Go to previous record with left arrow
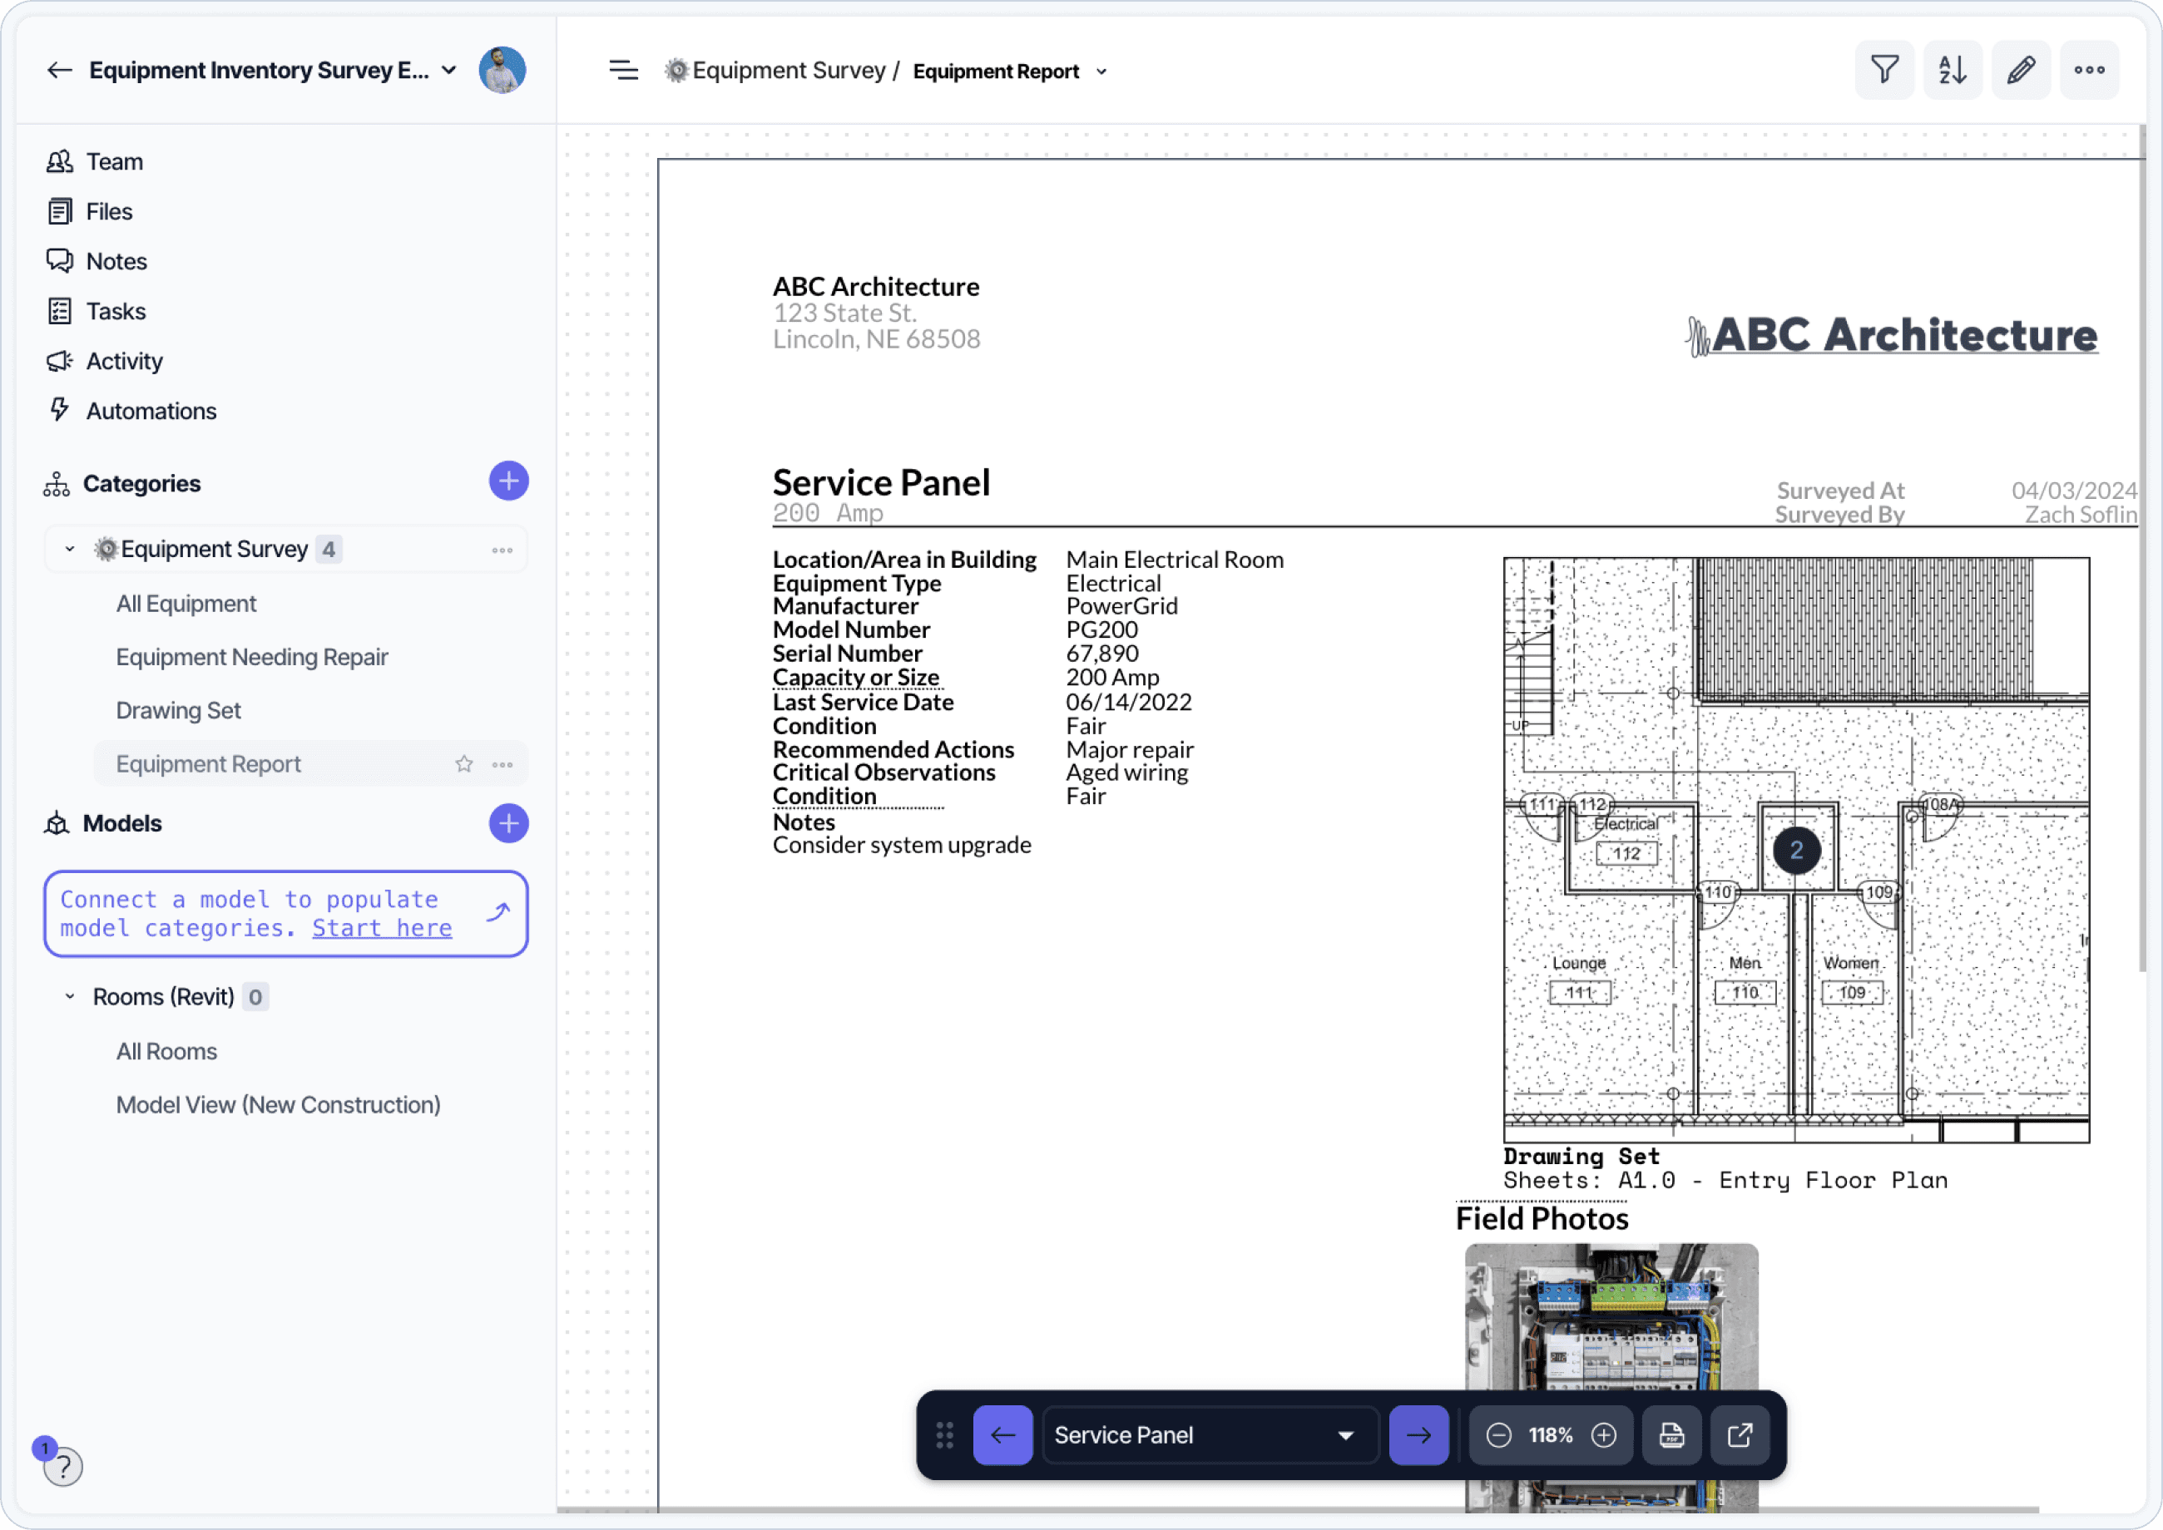The height and width of the screenshot is (1530, 2163). point(1002,1435)
